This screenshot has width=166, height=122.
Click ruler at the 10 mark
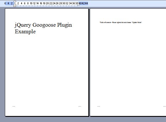31,3
